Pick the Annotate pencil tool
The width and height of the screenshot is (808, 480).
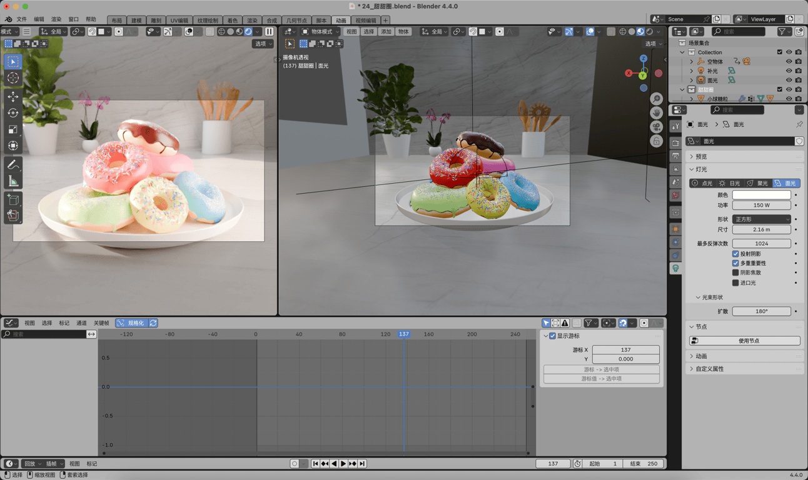tap(13, 165)
